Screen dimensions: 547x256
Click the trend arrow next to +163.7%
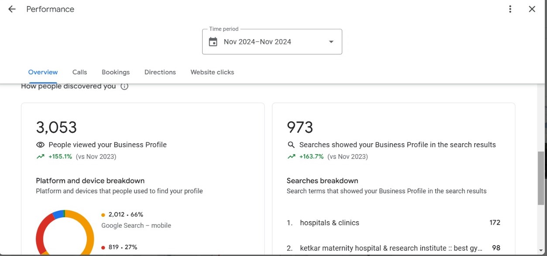(x=291, y=157)
